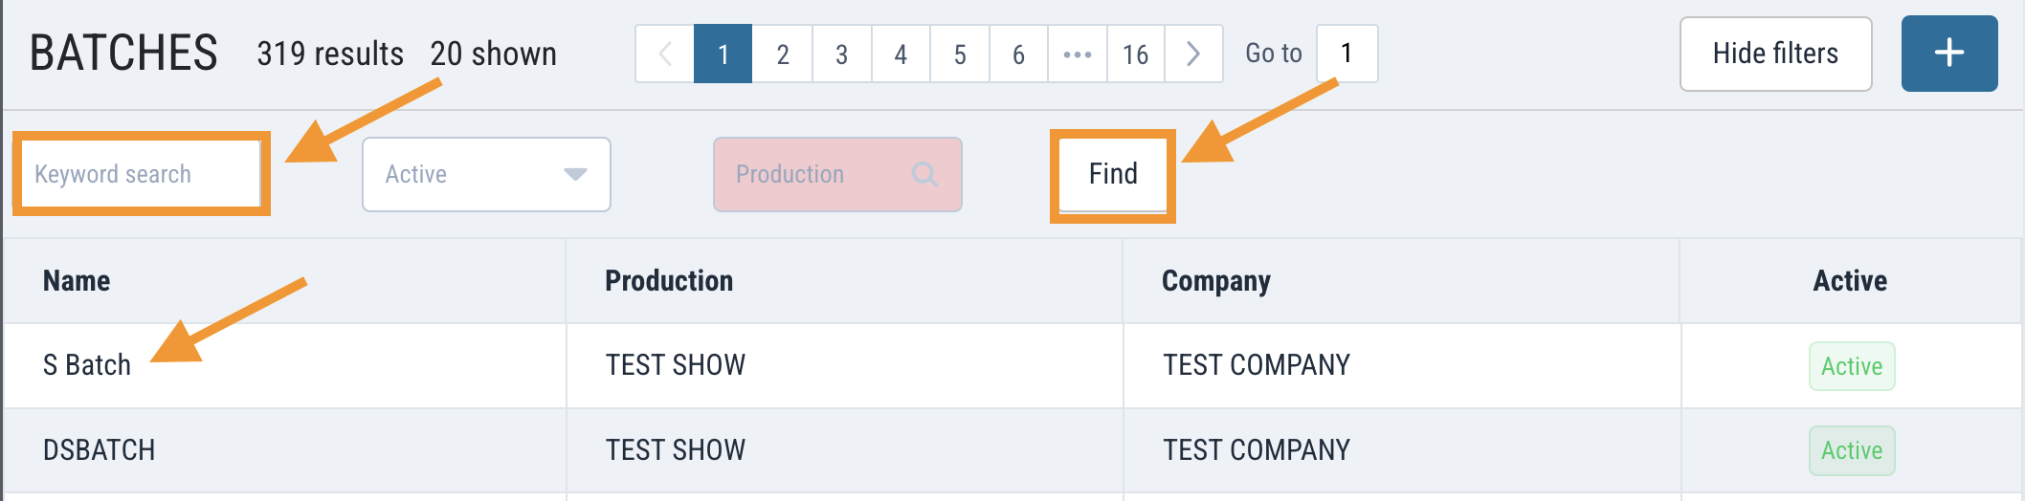Click the Go to page number field
The width and height of the screenshot is (2025, 501).
(1346, 54)
